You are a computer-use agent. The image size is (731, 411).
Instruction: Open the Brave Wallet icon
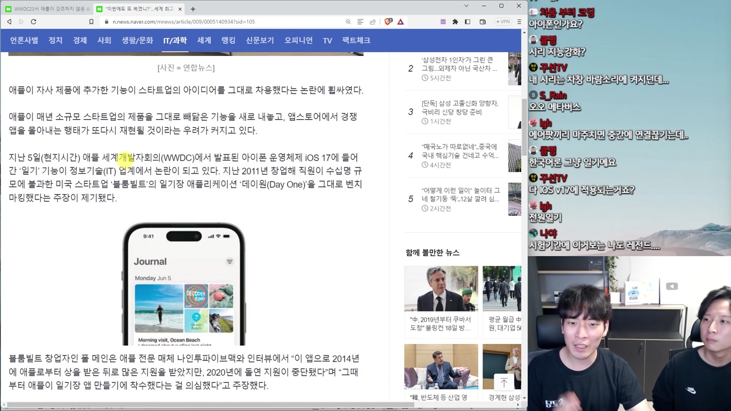click(482, 22)
